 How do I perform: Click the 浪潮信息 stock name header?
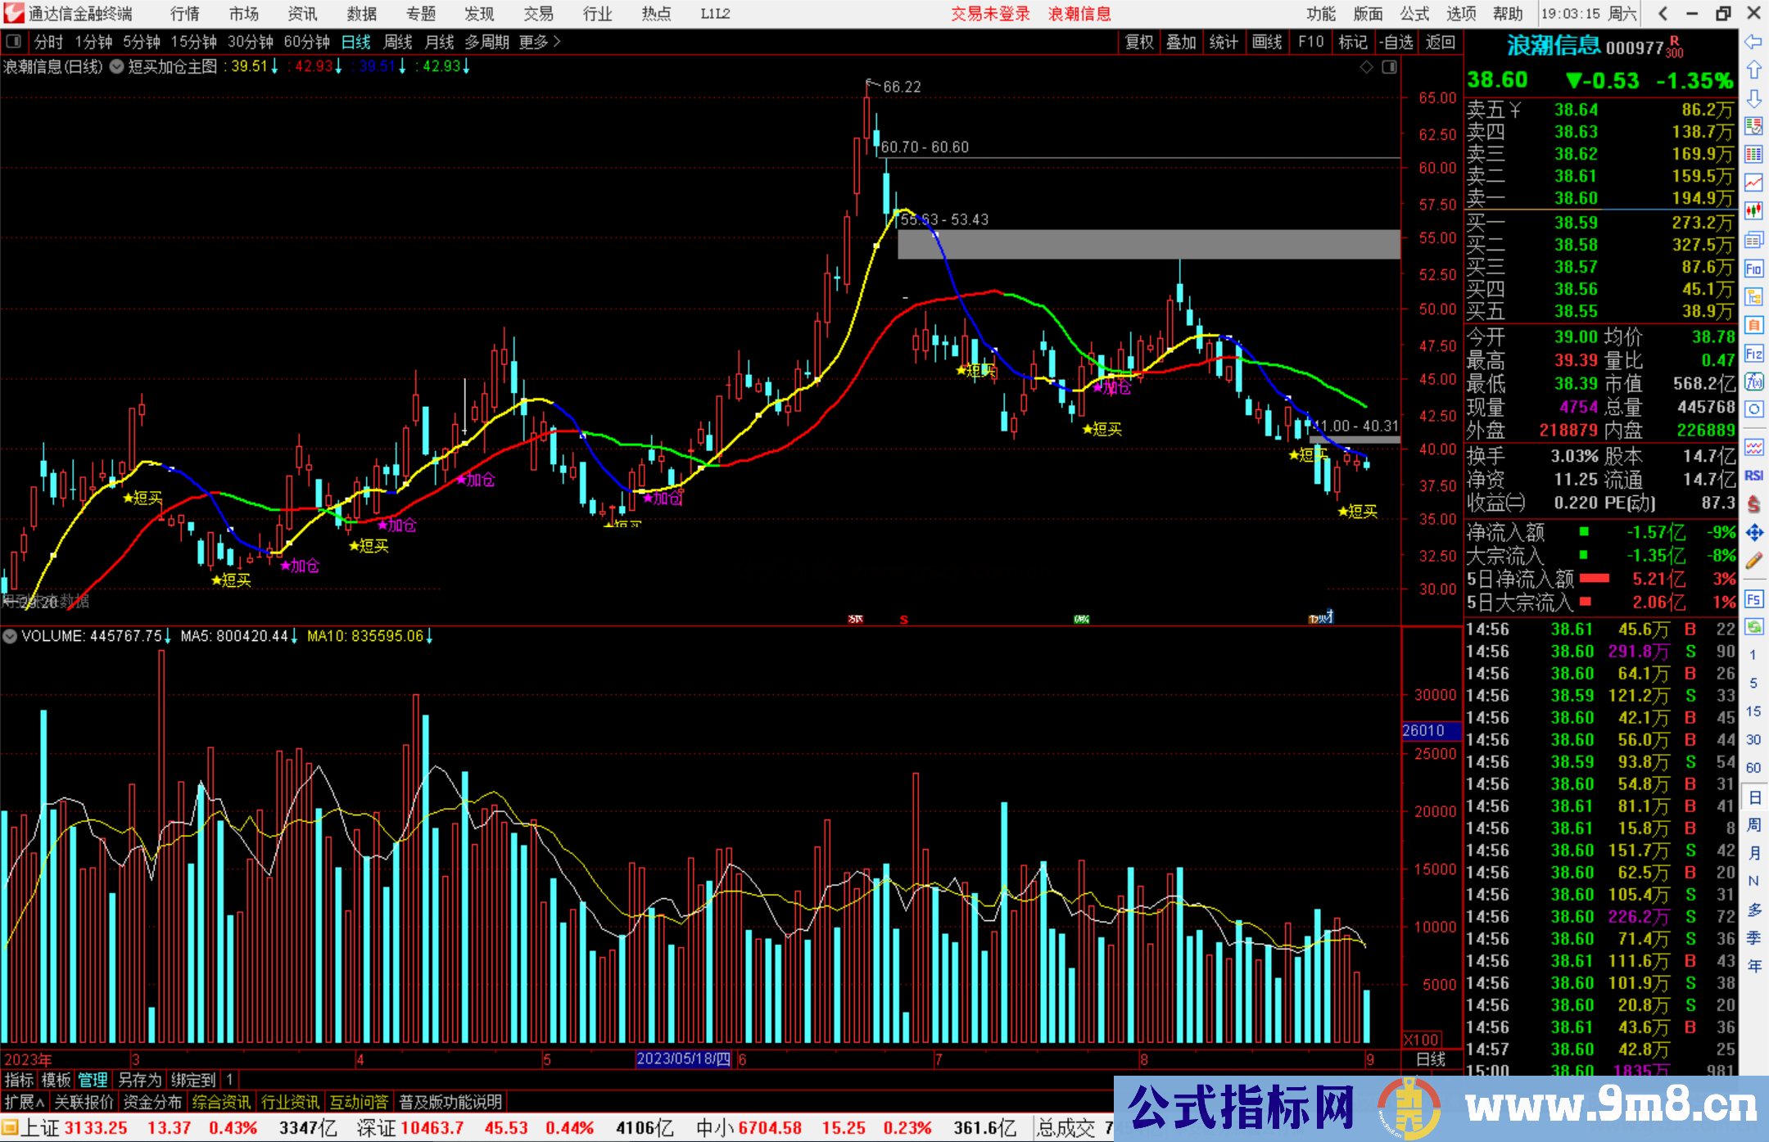pos(1554,46)
